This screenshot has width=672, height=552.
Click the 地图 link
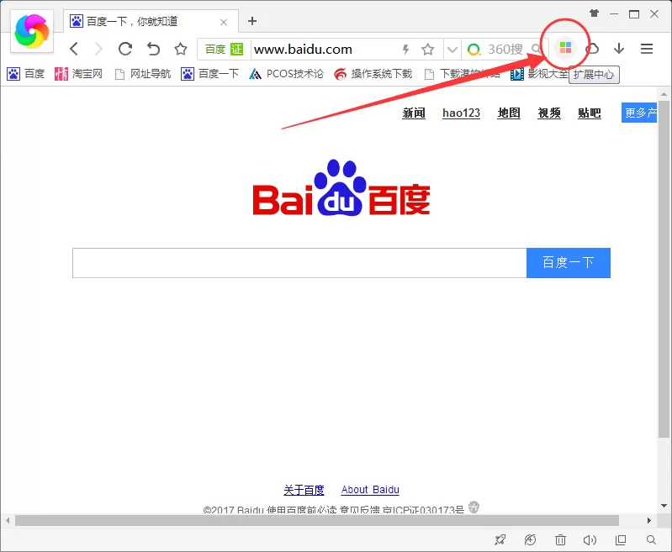pos(509,113)
